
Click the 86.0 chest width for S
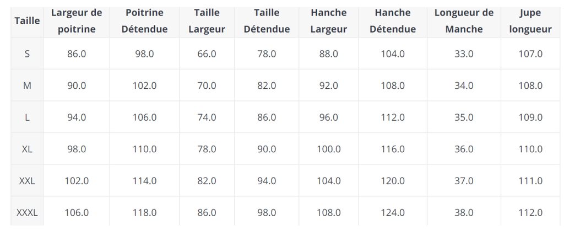tap(77, 54)
